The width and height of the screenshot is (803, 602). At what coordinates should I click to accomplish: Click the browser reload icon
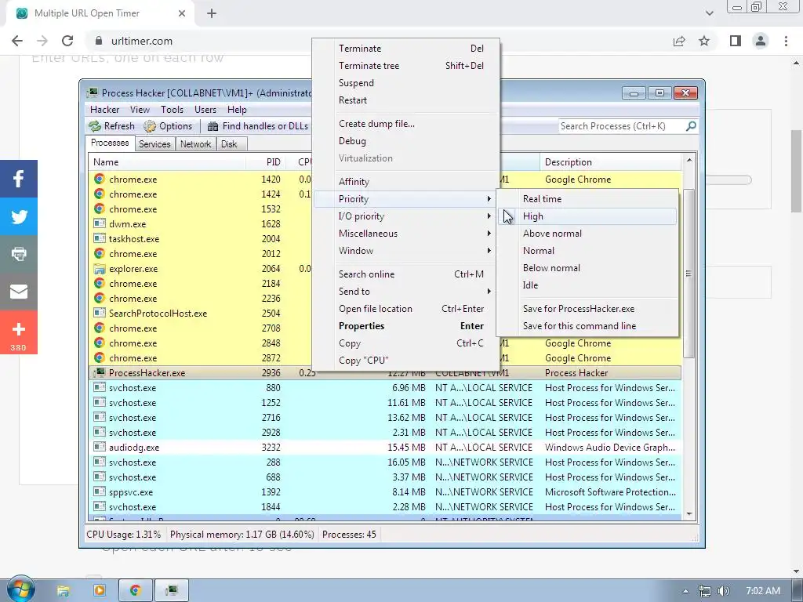67,41
